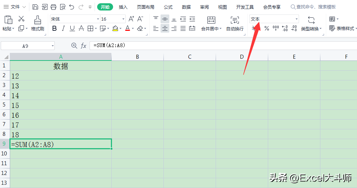
Task: Click the Decrease Indent icon
Action: 183,19
